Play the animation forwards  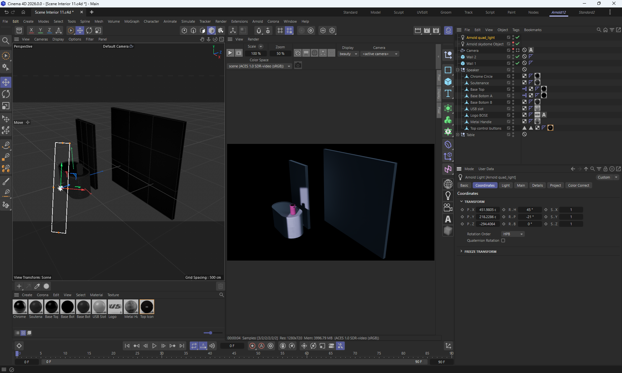[x=155, y=346]
